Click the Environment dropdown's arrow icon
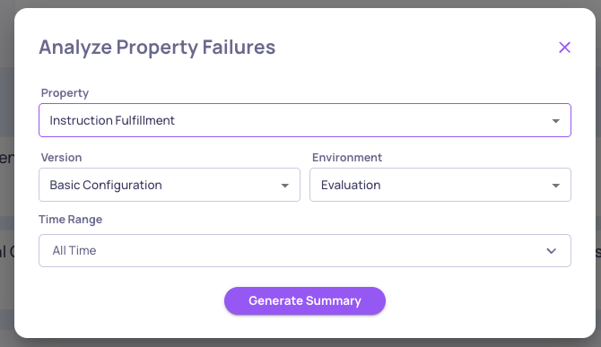This screenshot has width=601, height=347. [x=555, y=186]
